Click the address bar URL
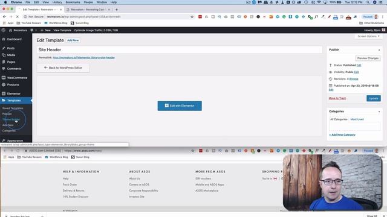Screen dimensions: 387x217 (83, 17)
